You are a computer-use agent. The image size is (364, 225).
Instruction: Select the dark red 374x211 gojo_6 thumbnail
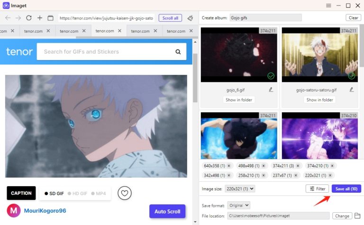pos(239,55)
